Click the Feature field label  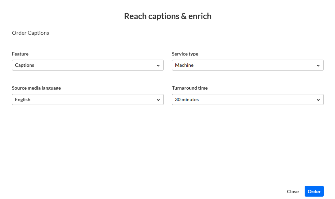pos(20,54)
